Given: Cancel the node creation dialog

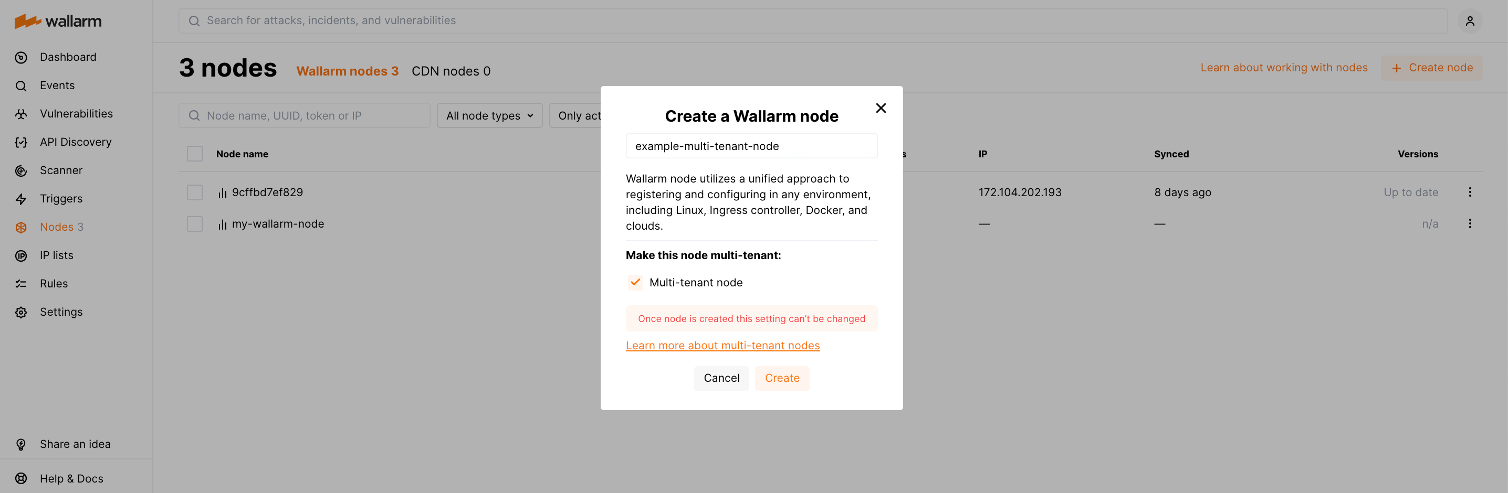Looking at the screenshot, I should pos(720,378).
